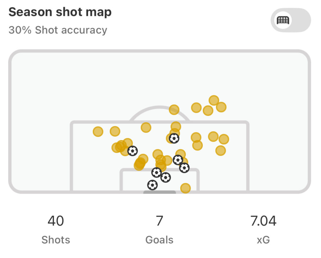Image resolution: width=321 pixels, height=258 pixels.
Task: Click the shot dot just under penalty box top line
Action: [x=146, y=128]
